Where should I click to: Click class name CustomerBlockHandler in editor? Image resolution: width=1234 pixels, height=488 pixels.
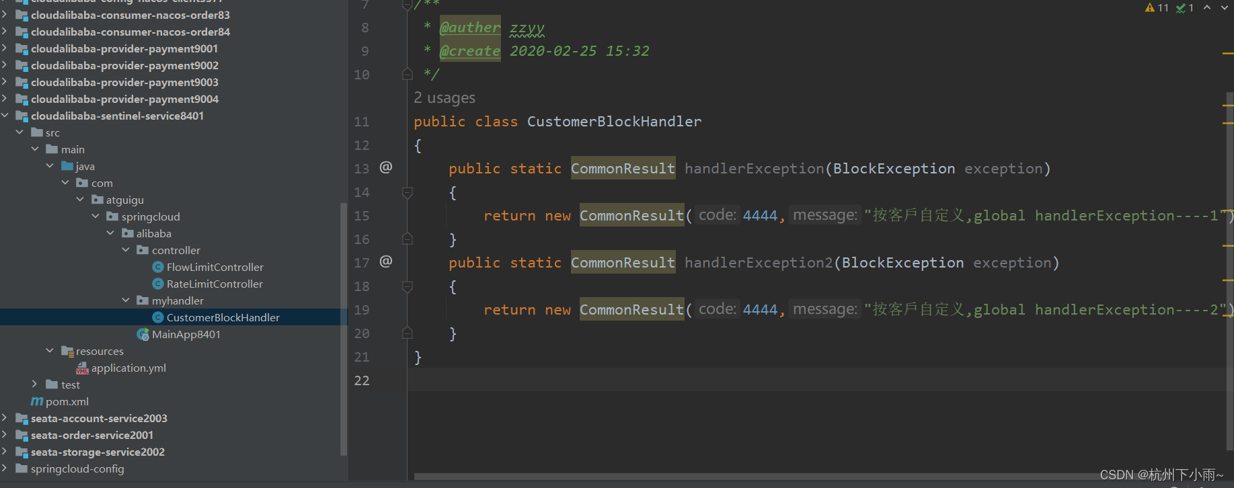614,122
